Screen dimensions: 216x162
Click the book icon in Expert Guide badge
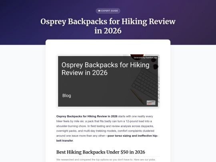(99, 11)
